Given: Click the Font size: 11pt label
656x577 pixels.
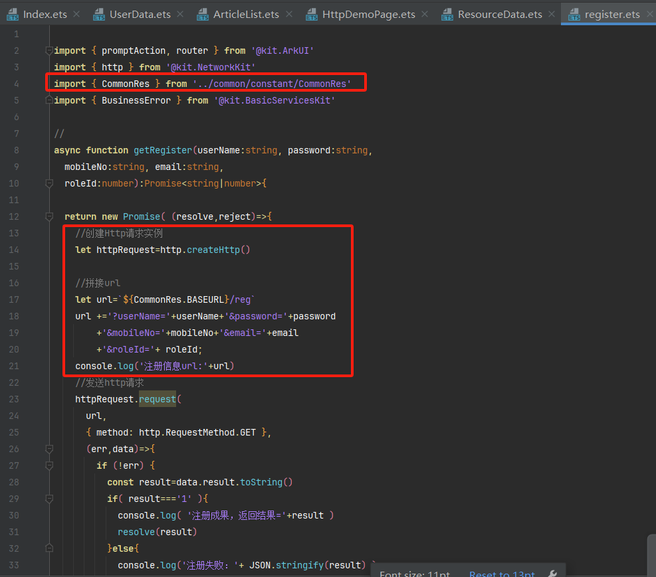Looking at the screenshot, I should (415, 574).
